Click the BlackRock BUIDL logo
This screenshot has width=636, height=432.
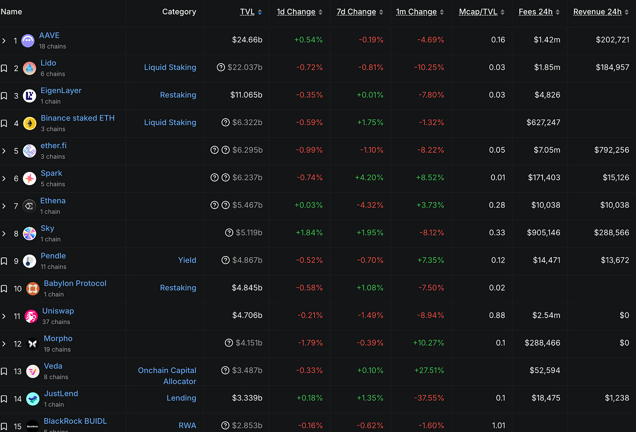(x=33, y=426)
